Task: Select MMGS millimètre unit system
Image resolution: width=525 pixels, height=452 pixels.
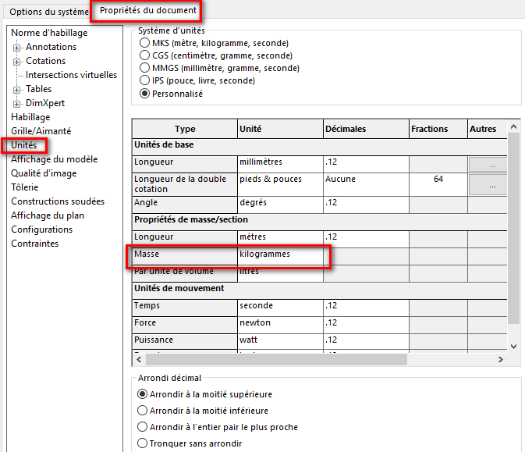Action: [x=144, y=68]
